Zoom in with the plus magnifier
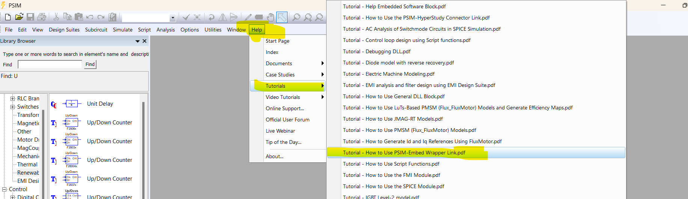The height and width of the screenshot is (199, 688). click(308, 17)
